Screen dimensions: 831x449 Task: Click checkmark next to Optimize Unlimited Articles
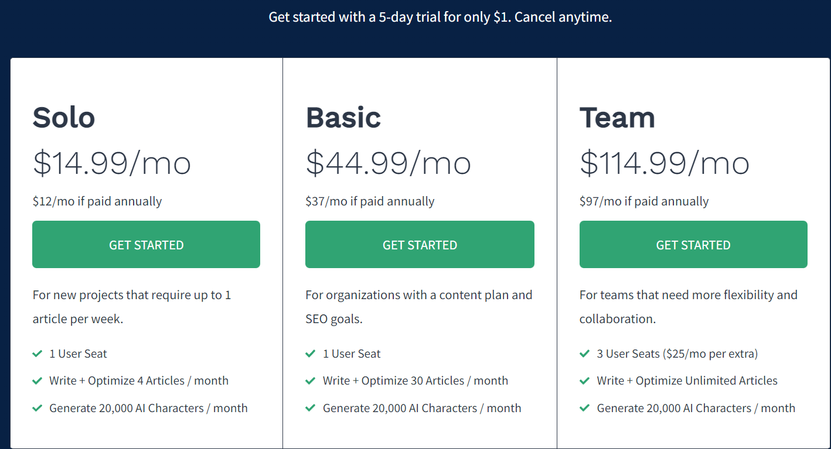[584, 381]
